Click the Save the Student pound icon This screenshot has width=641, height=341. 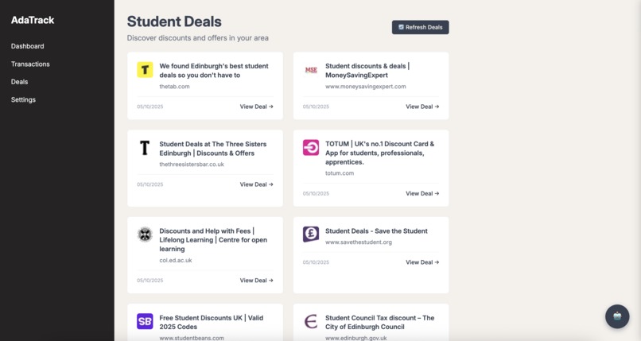(x=311, y=234)
